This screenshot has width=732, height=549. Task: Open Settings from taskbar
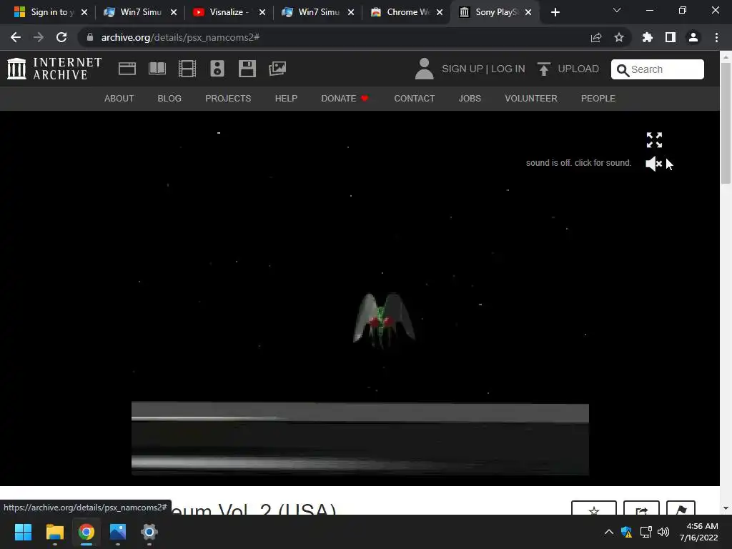click(x=149, y=532)
